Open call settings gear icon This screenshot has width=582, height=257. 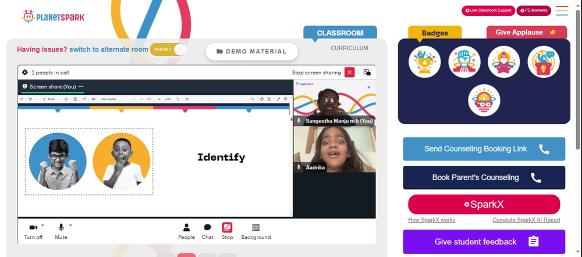[x=25, y=72]
